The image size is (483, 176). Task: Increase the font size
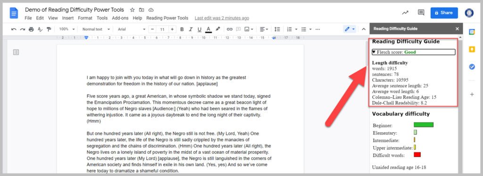[x=172, y=29]
